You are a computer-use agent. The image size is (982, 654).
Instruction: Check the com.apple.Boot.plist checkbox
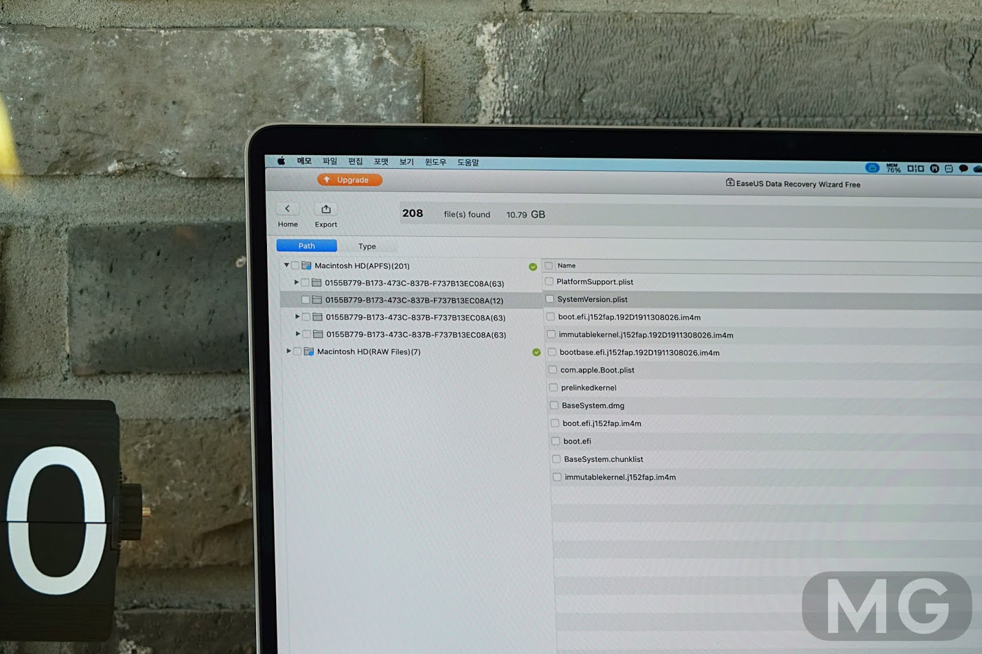(552, 370)
